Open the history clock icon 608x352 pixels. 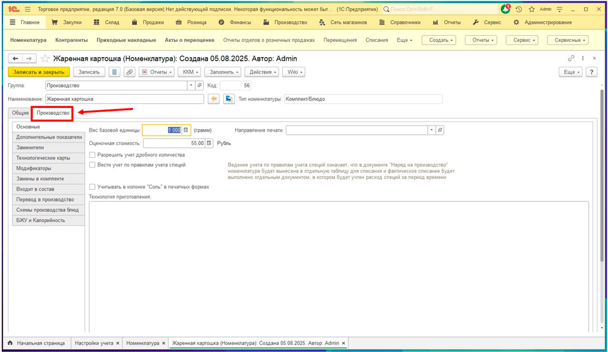(x=519, y=10)
